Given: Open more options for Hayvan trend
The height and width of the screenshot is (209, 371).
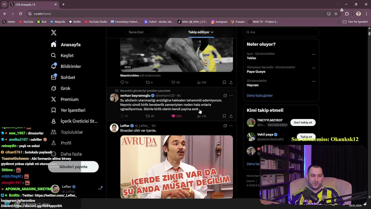Looking at the screenshot, I should (313, 82).
